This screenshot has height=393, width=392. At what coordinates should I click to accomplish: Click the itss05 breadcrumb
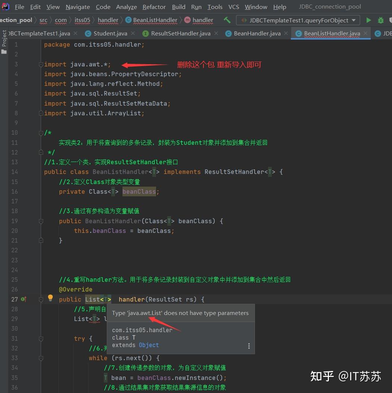point(82,20)
